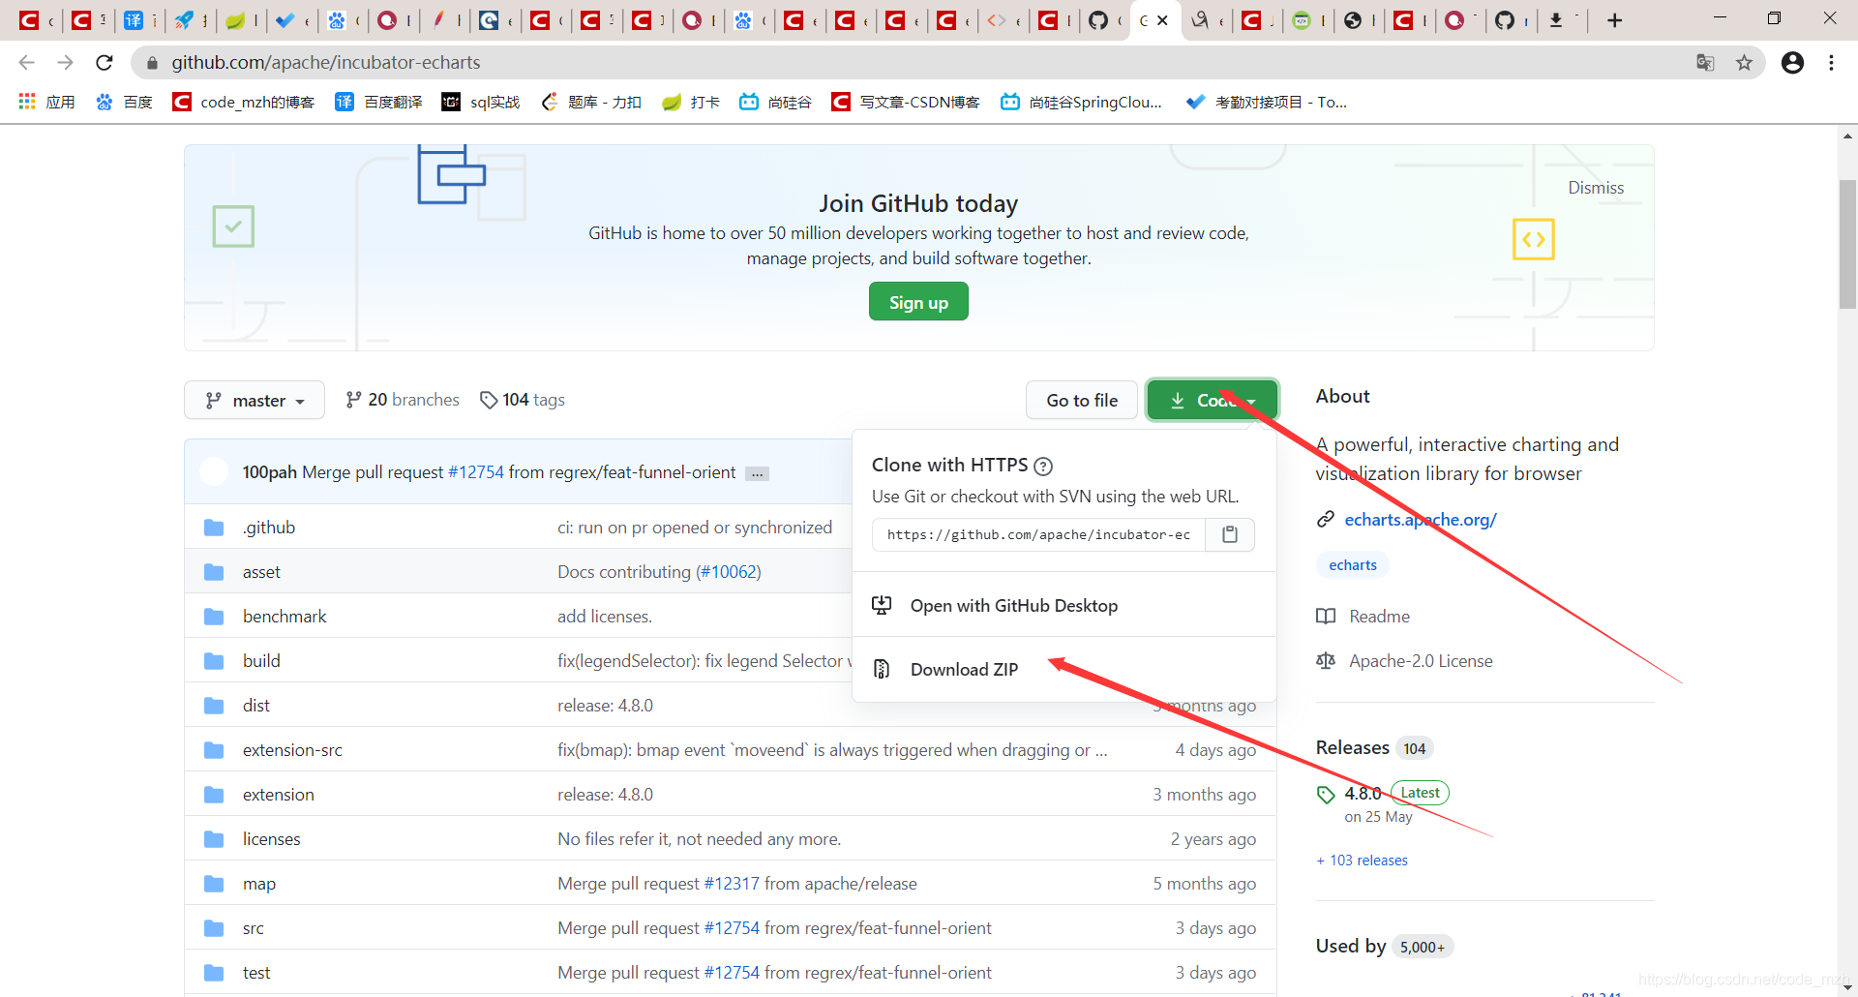Open the Readme link in About
The height and width of the screenshot is (997, 1858).
click(x=1379, y=617)
